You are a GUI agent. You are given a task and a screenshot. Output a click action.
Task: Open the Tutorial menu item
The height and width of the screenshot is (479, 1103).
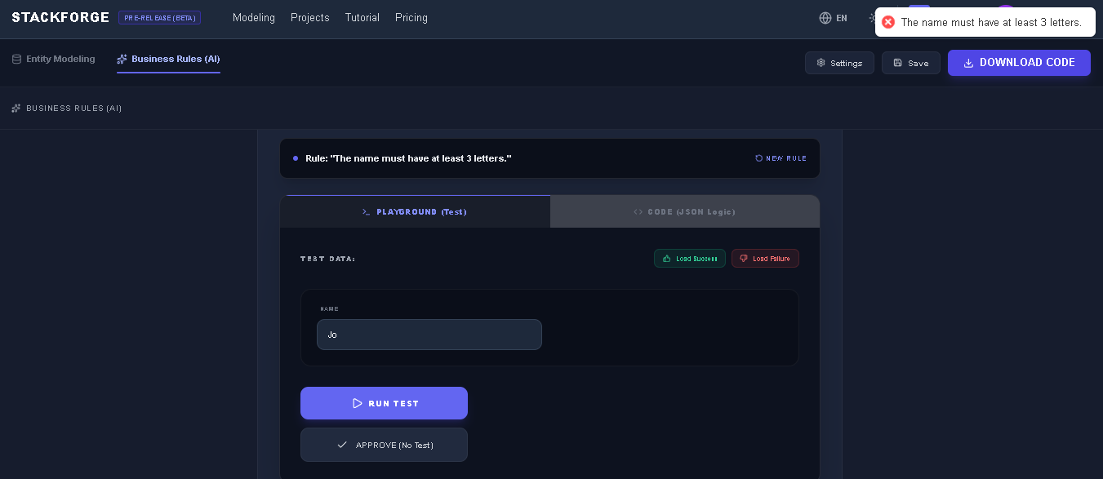[x=362, y=18]
